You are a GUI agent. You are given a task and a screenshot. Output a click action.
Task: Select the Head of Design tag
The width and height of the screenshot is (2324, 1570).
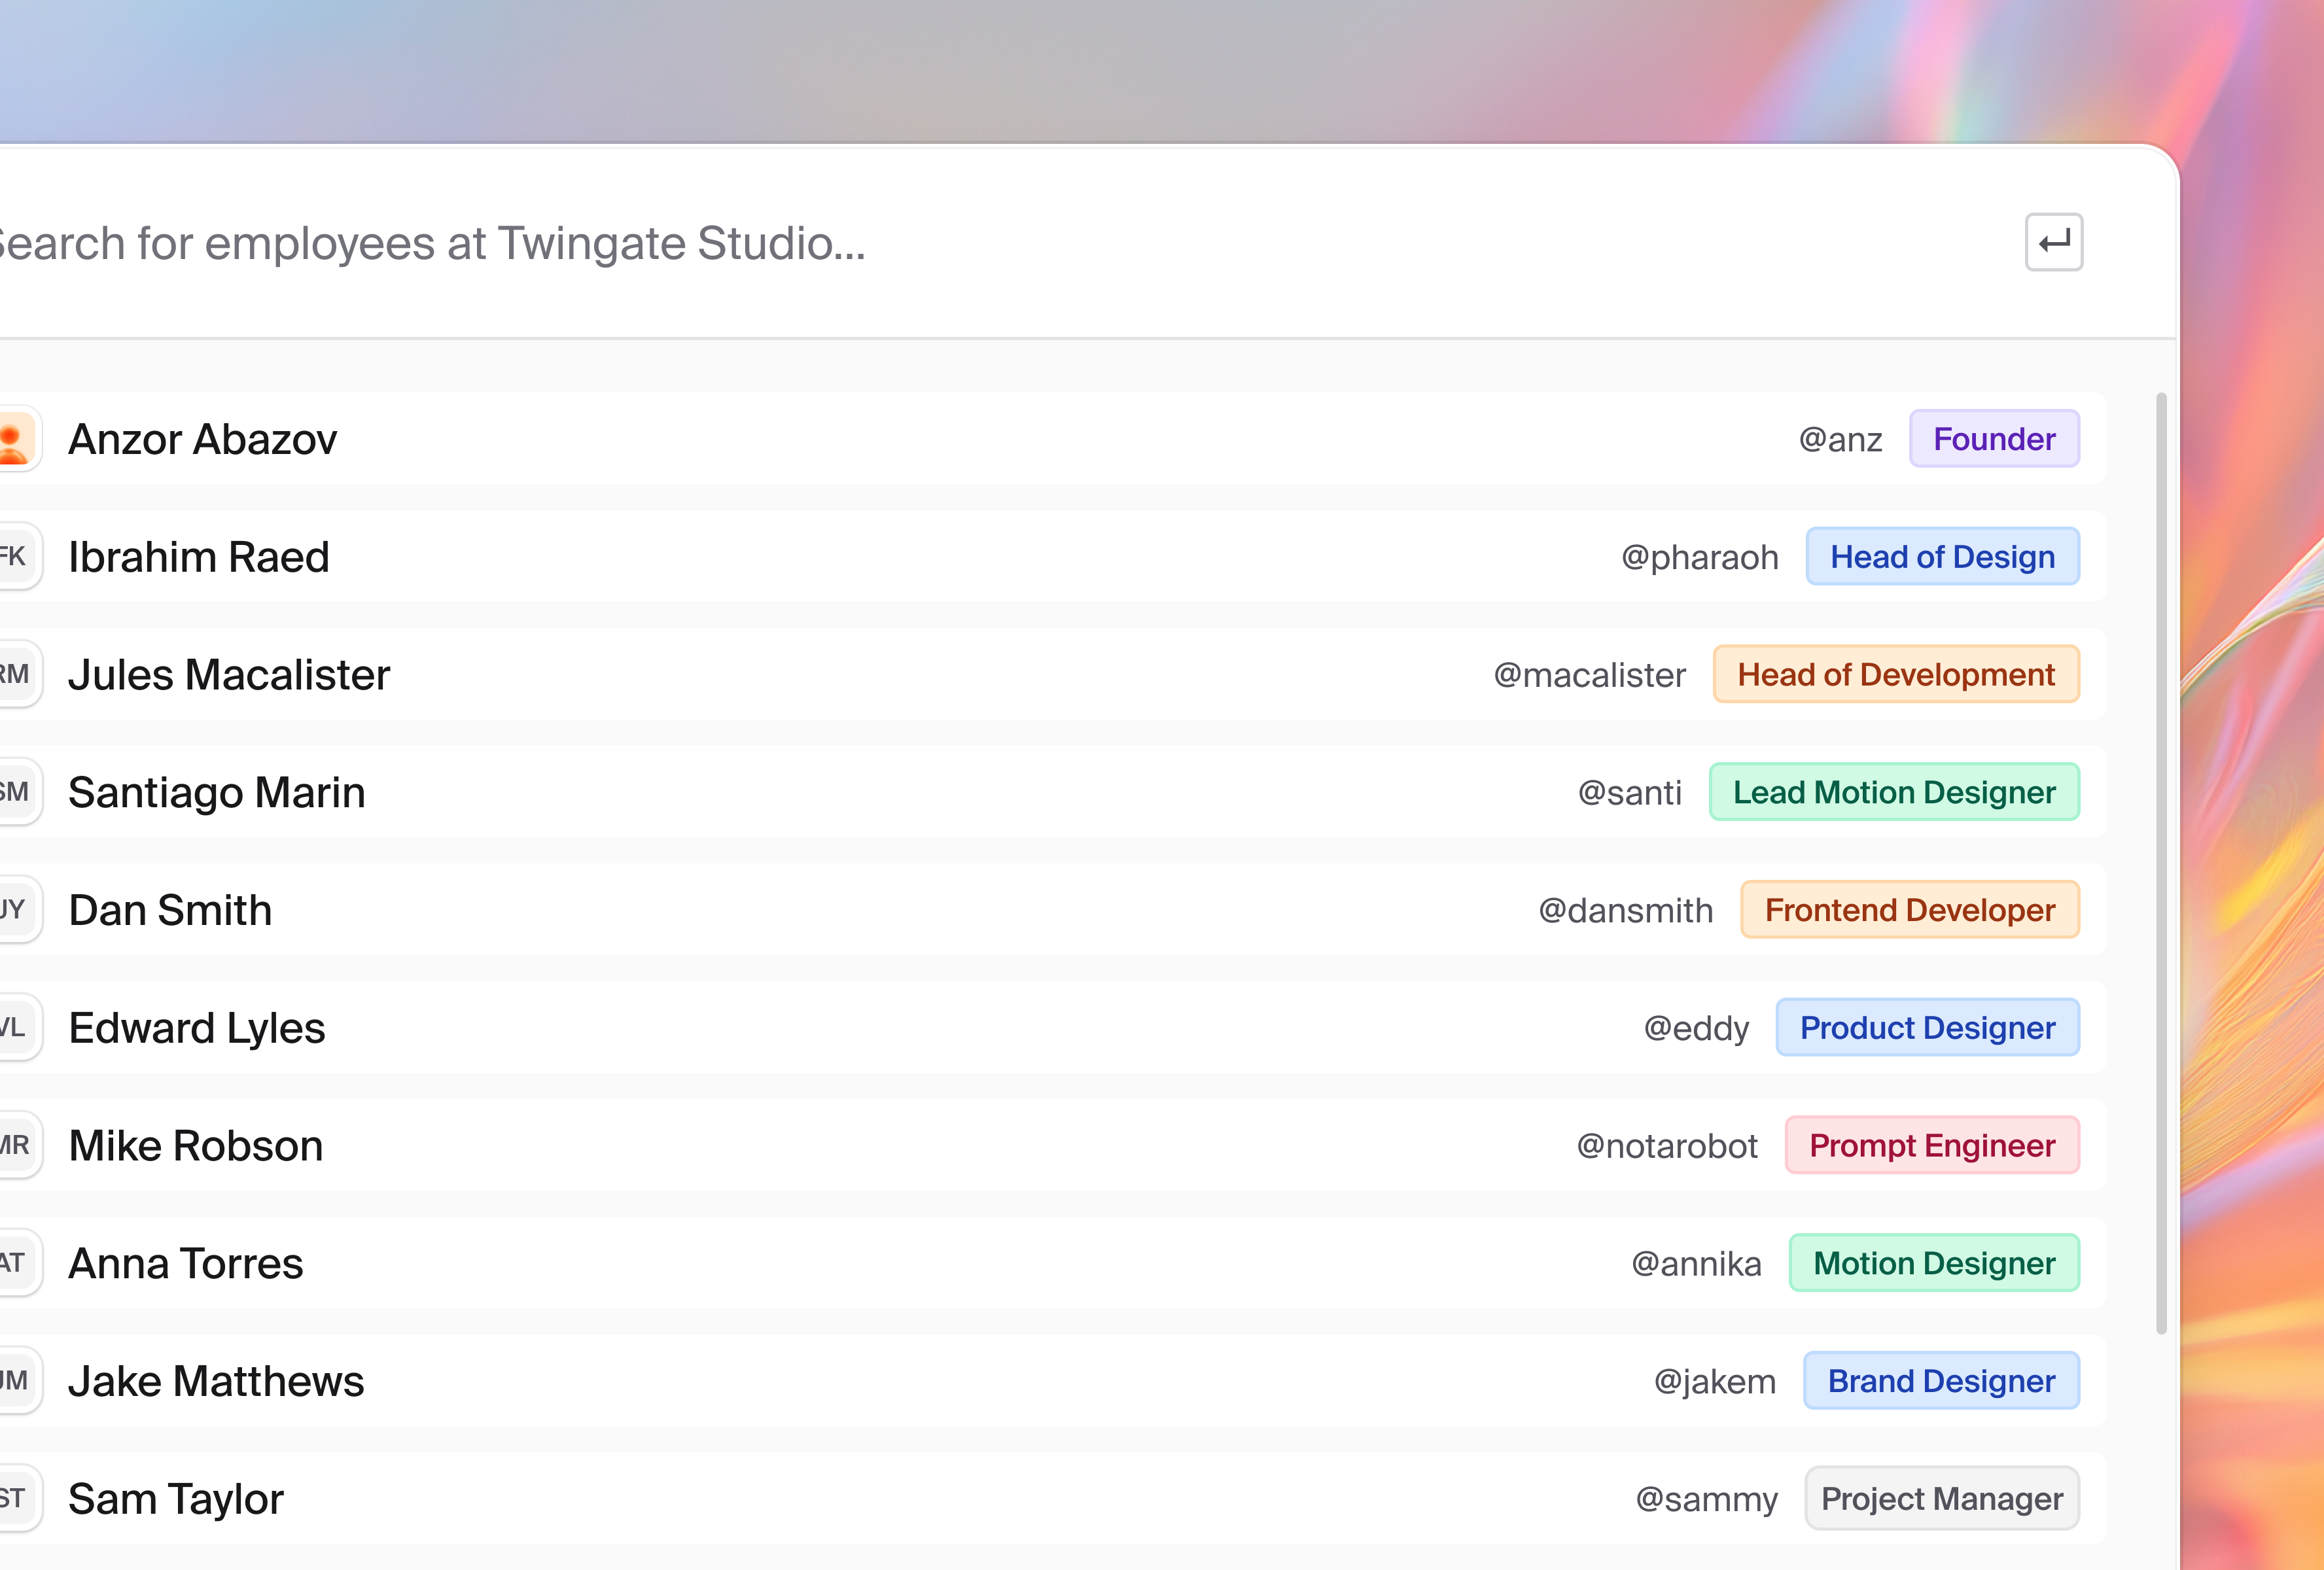click(1942, 557)
